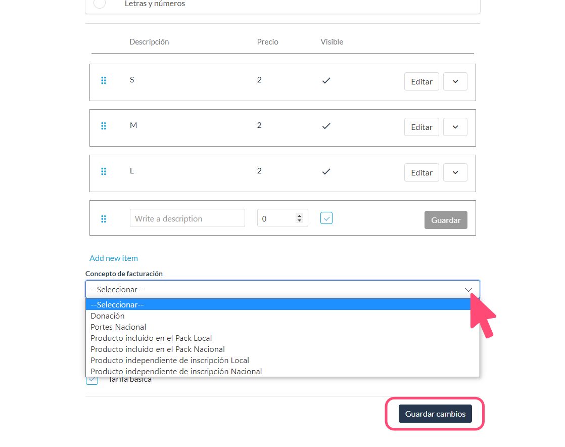Click the drag handle for item L
Image resolution: width=565 pixels, height=447 pixels.
click(104, 171)
